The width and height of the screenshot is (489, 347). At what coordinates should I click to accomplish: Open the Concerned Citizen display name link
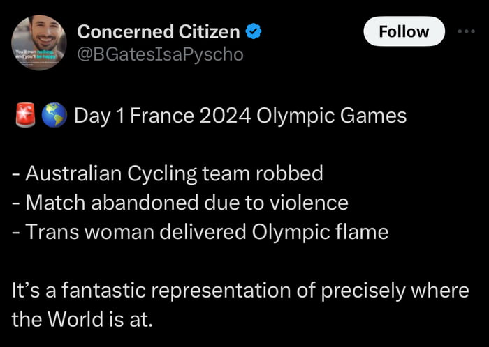159,31
